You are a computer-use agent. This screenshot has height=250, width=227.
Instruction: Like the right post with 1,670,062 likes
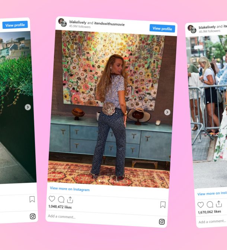(201, 205)
